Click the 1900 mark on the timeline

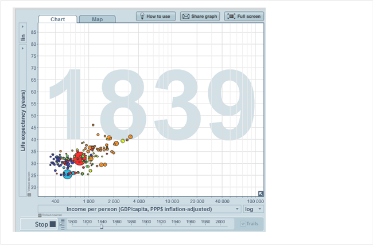coord(146,222)
